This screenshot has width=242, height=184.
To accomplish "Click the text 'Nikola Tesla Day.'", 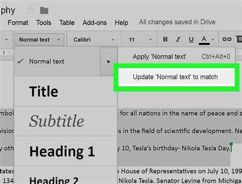I will pyautogui.click(x=206, y=148).
